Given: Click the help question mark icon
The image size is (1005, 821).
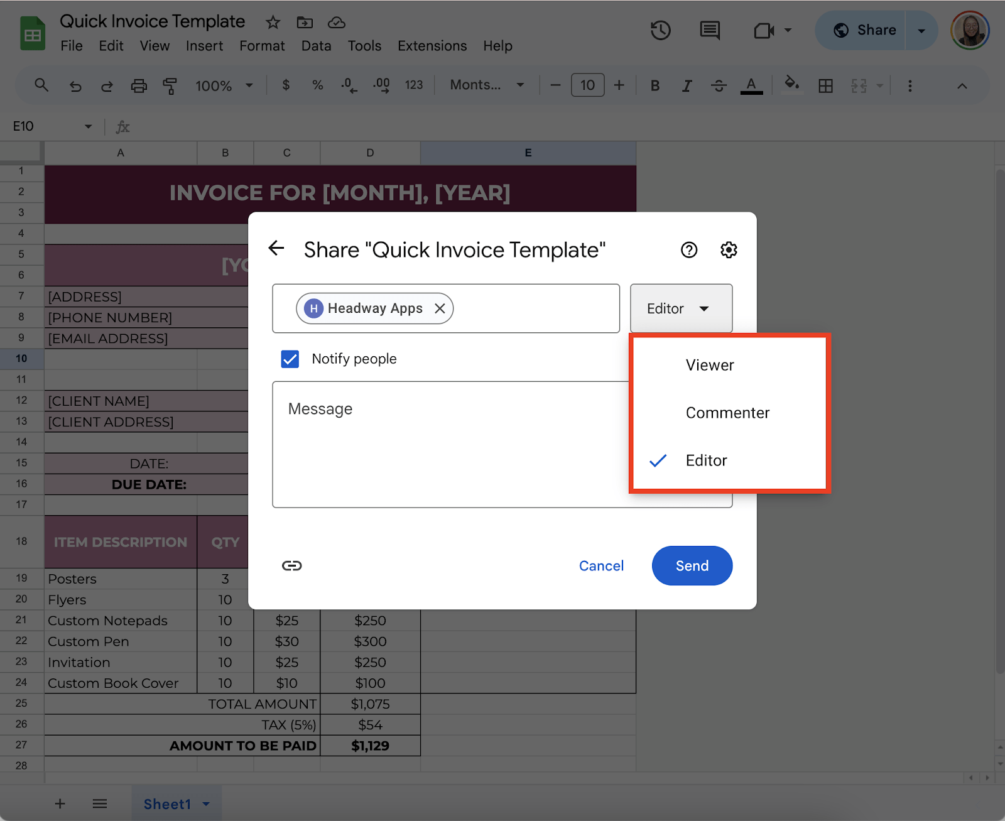Looking at the screenshot, I should pos(689,250).
